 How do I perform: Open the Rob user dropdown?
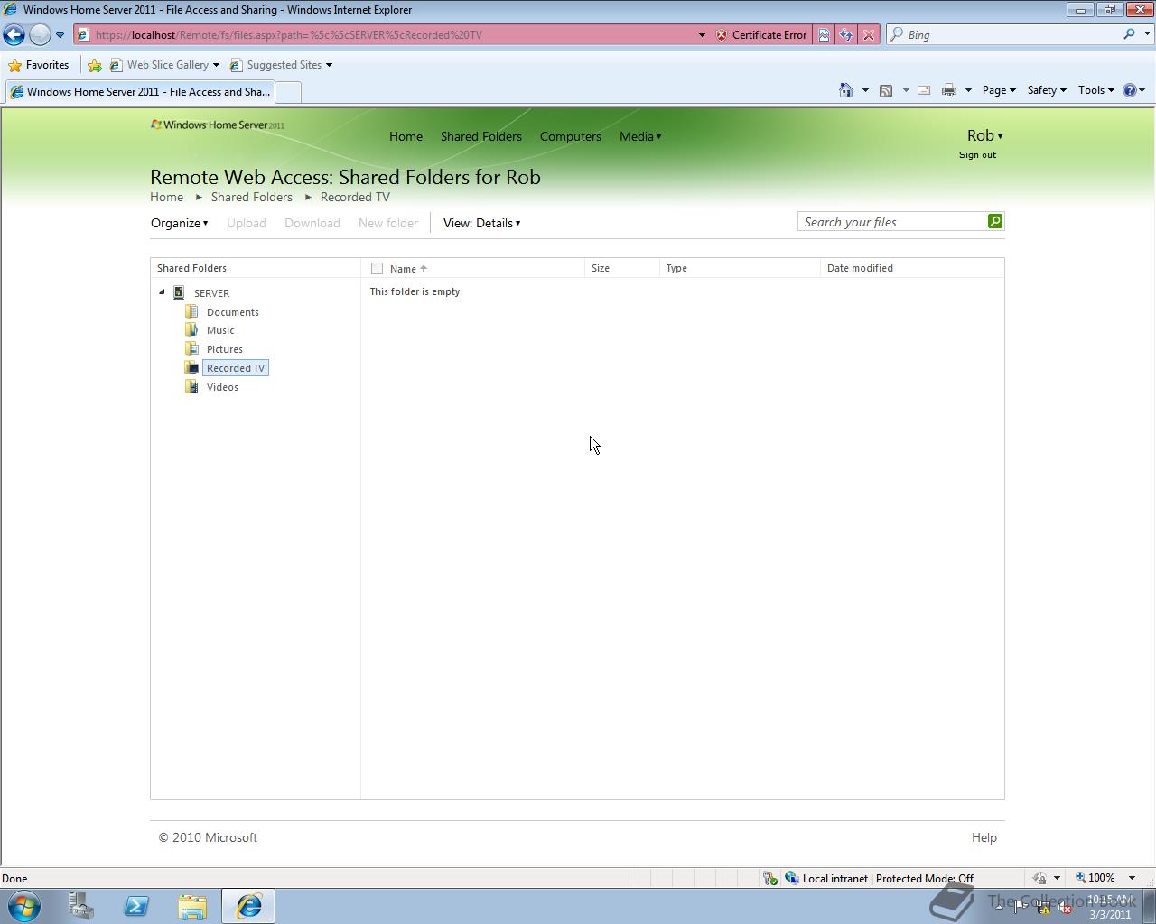point(984,135)
